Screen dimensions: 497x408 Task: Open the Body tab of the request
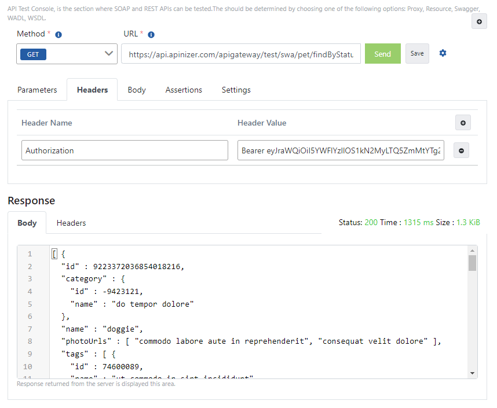[137, 90]
